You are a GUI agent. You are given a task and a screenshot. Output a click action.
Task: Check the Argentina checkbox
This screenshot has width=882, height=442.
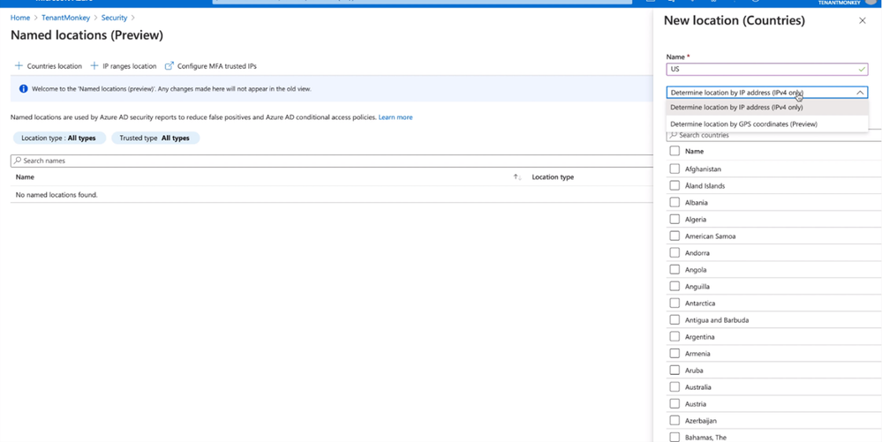pyautogui.click(x=675, y=337)
